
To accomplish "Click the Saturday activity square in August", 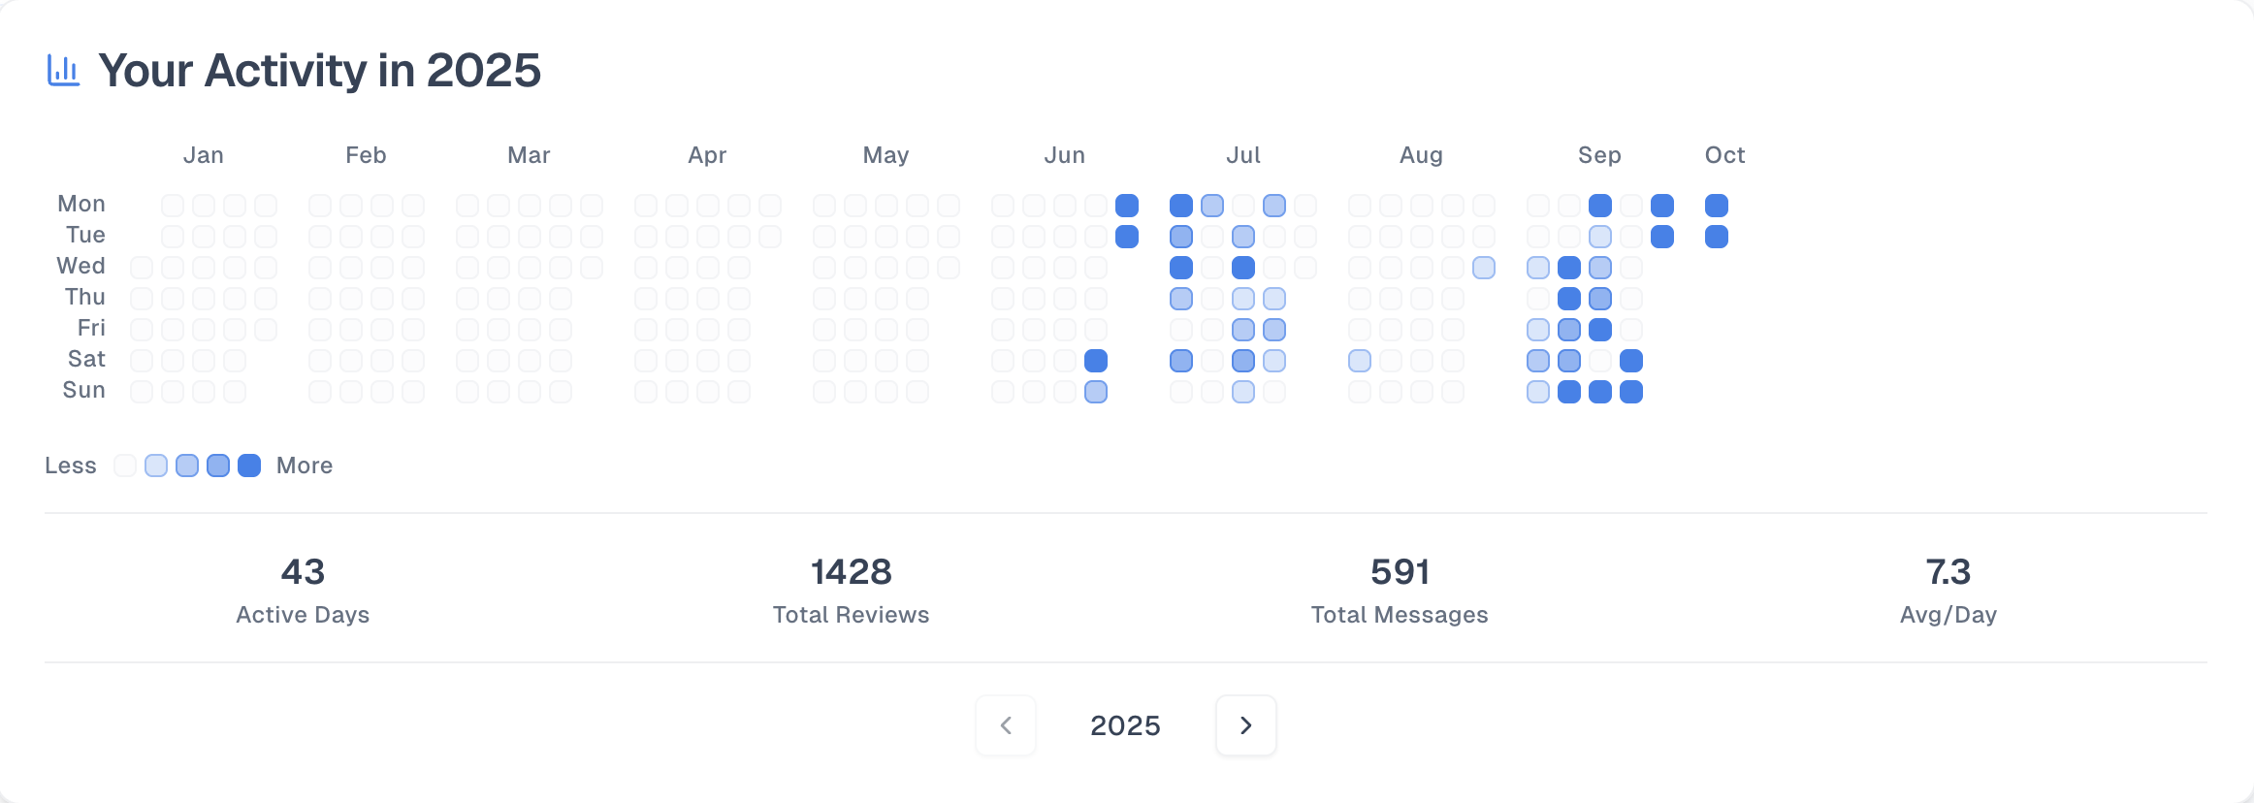I will tap(1361, 360).
